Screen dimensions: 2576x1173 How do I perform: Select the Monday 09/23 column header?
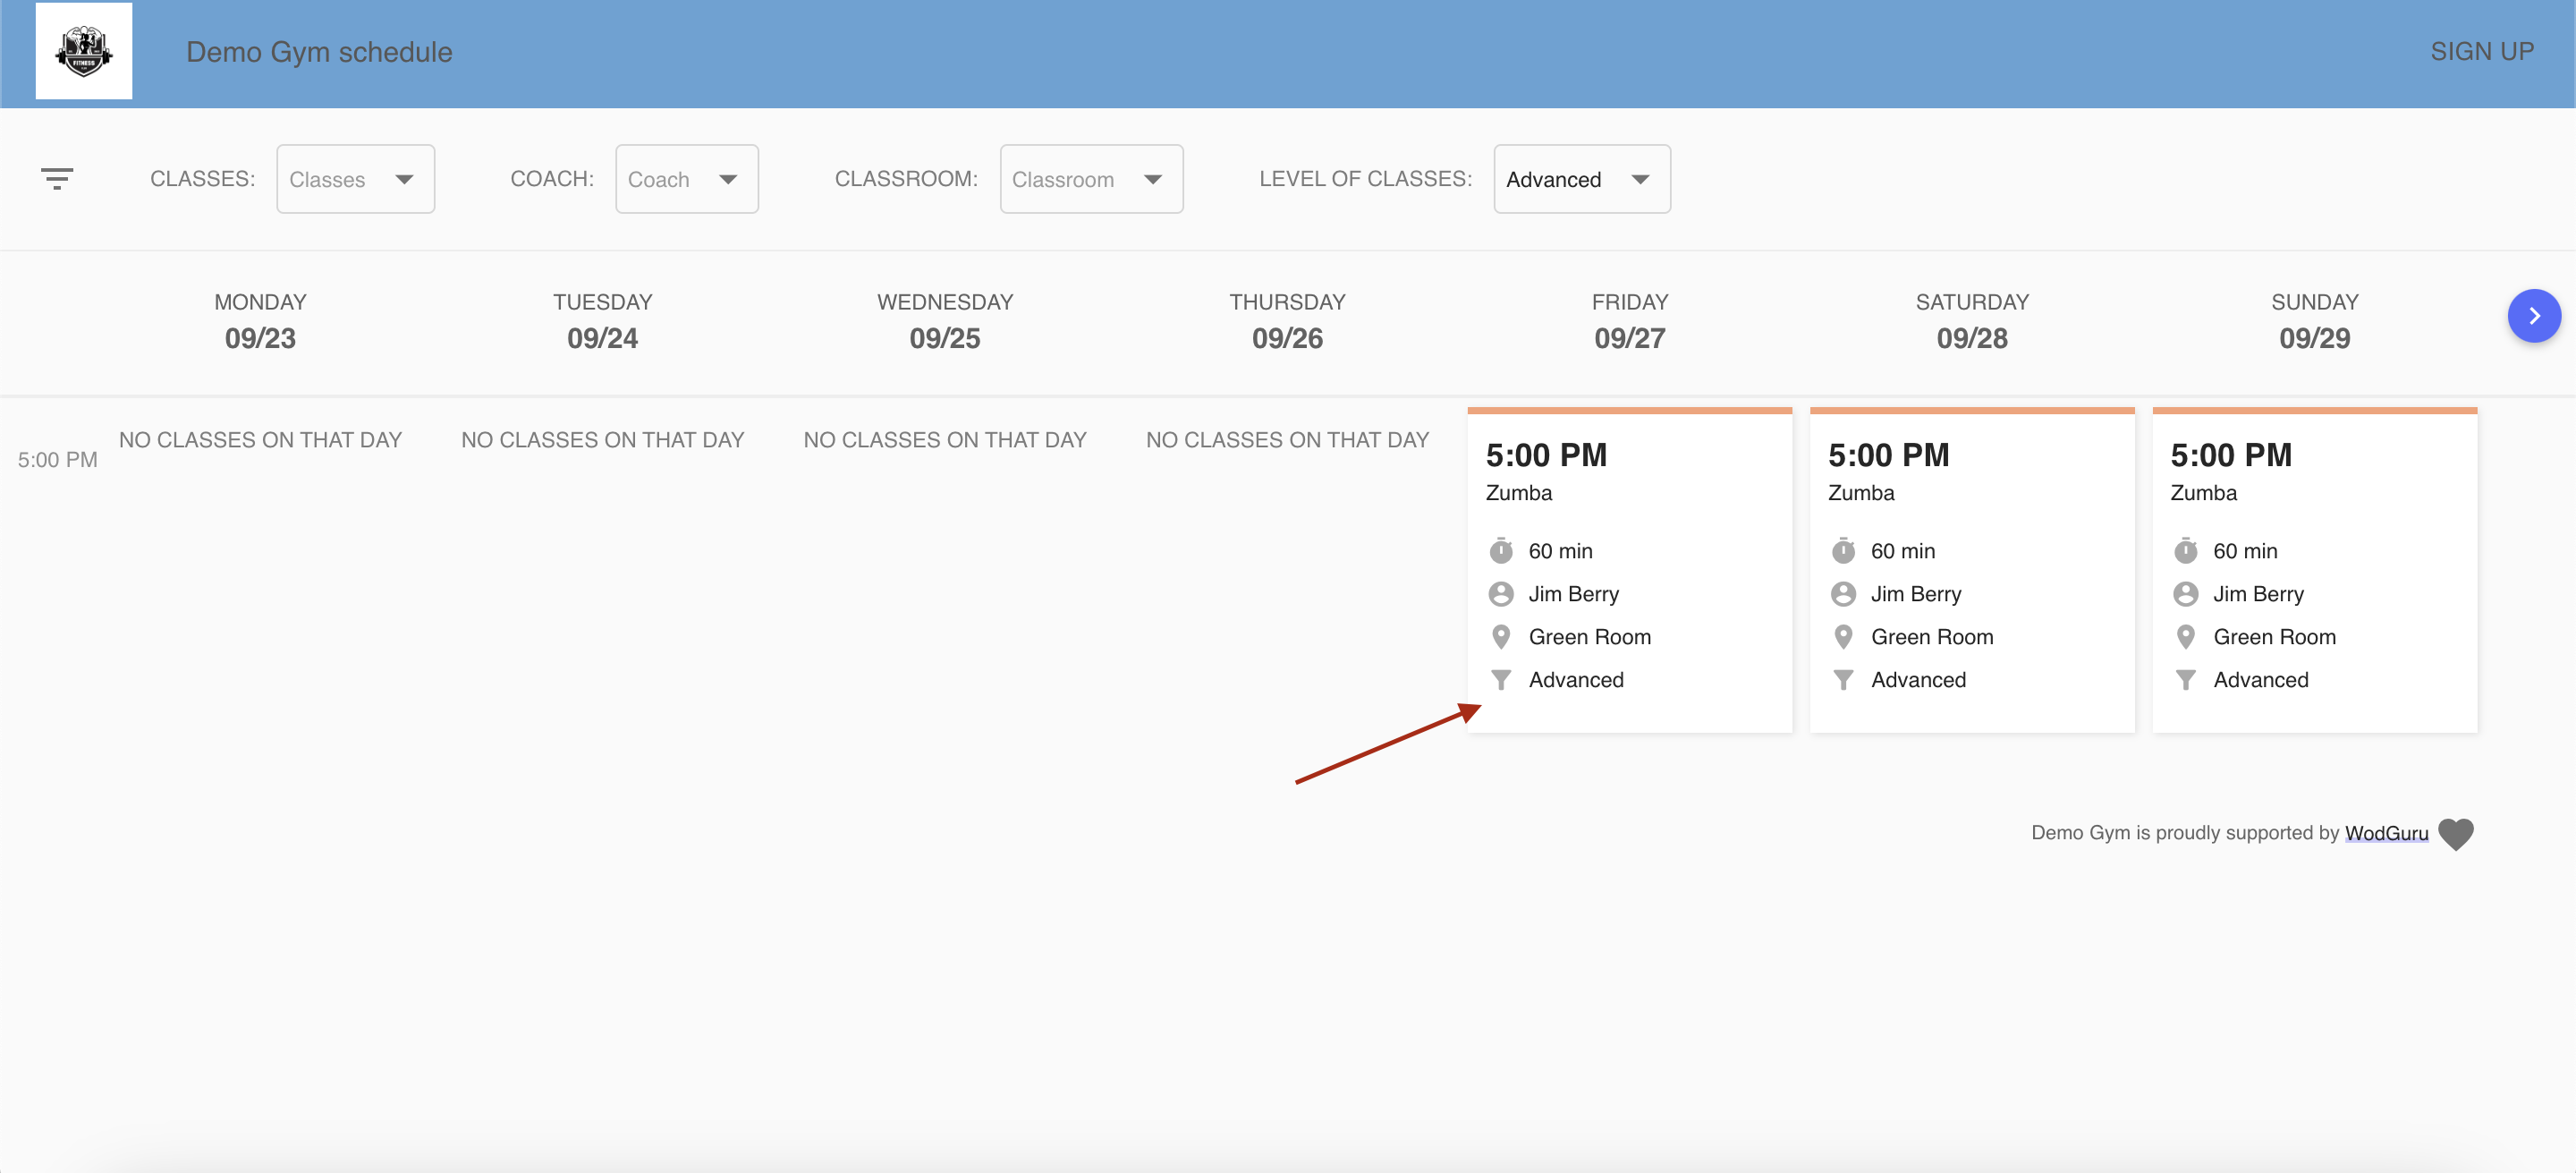pos(260,321)
